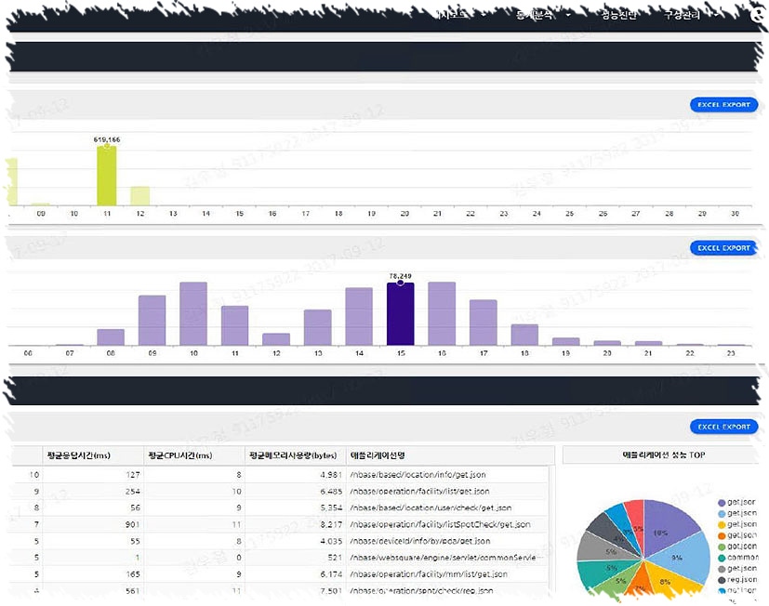
Task: Toggle the yellow get.json legend entry
Action: click(736, 524)
